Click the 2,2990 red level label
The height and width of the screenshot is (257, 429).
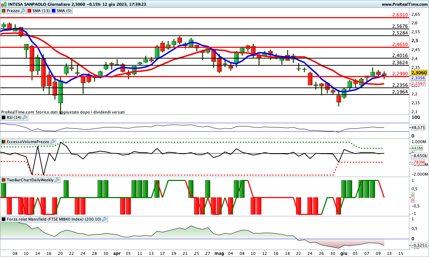click(x=400, y=74)
